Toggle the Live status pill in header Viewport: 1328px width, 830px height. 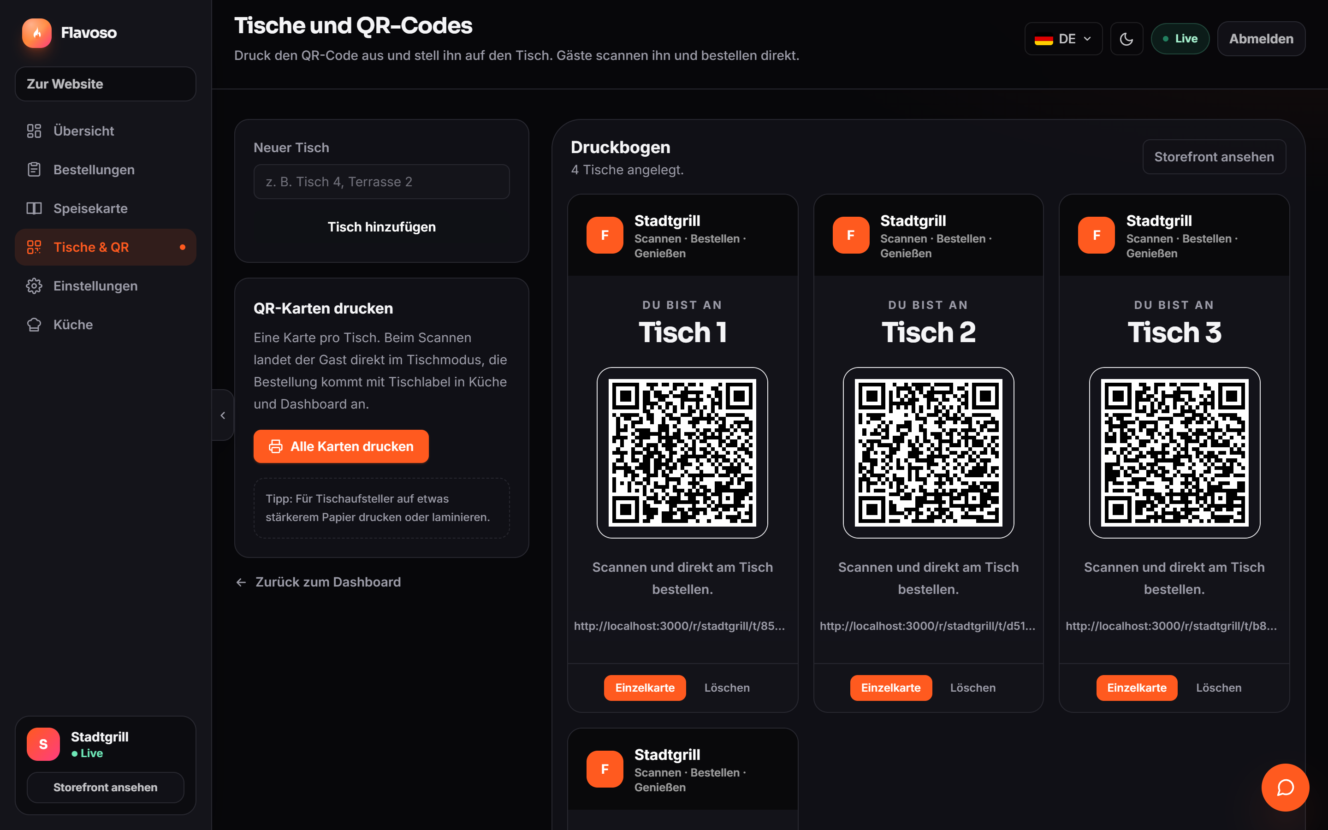click(1180, 39)
